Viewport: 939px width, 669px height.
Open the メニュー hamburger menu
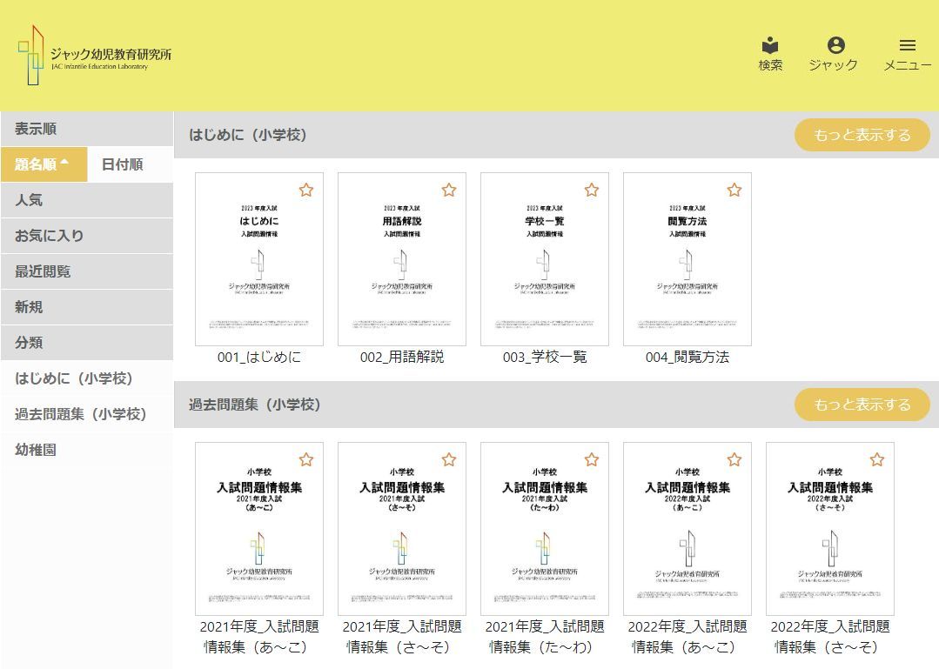point(907,54)
